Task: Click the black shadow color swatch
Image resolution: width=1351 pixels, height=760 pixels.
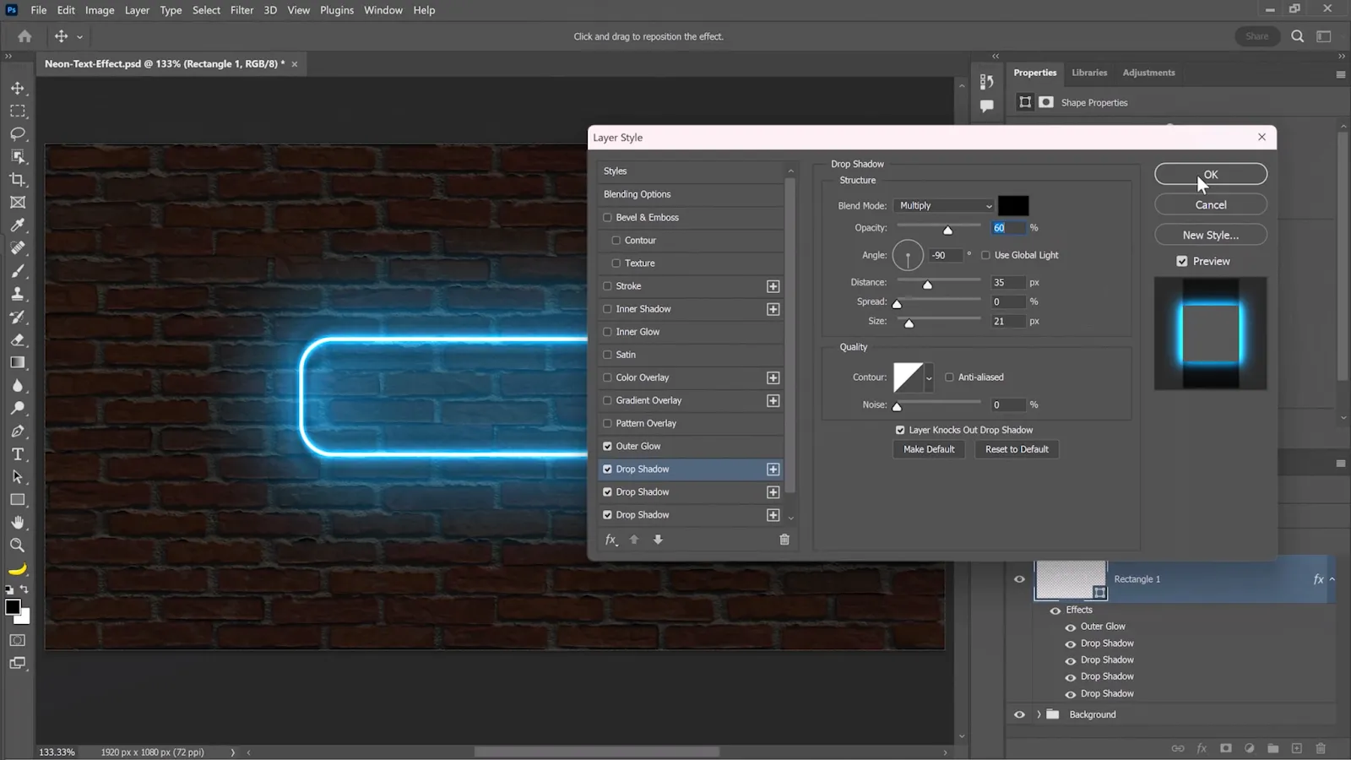Action: point(1013,206)
